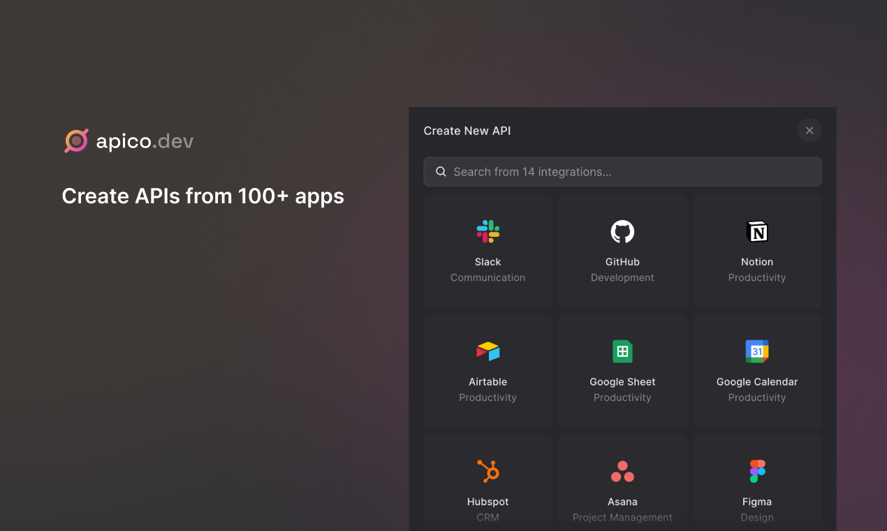887x531 pixels.
Task: Select the Google Calendar label
Action: [757, 382]
